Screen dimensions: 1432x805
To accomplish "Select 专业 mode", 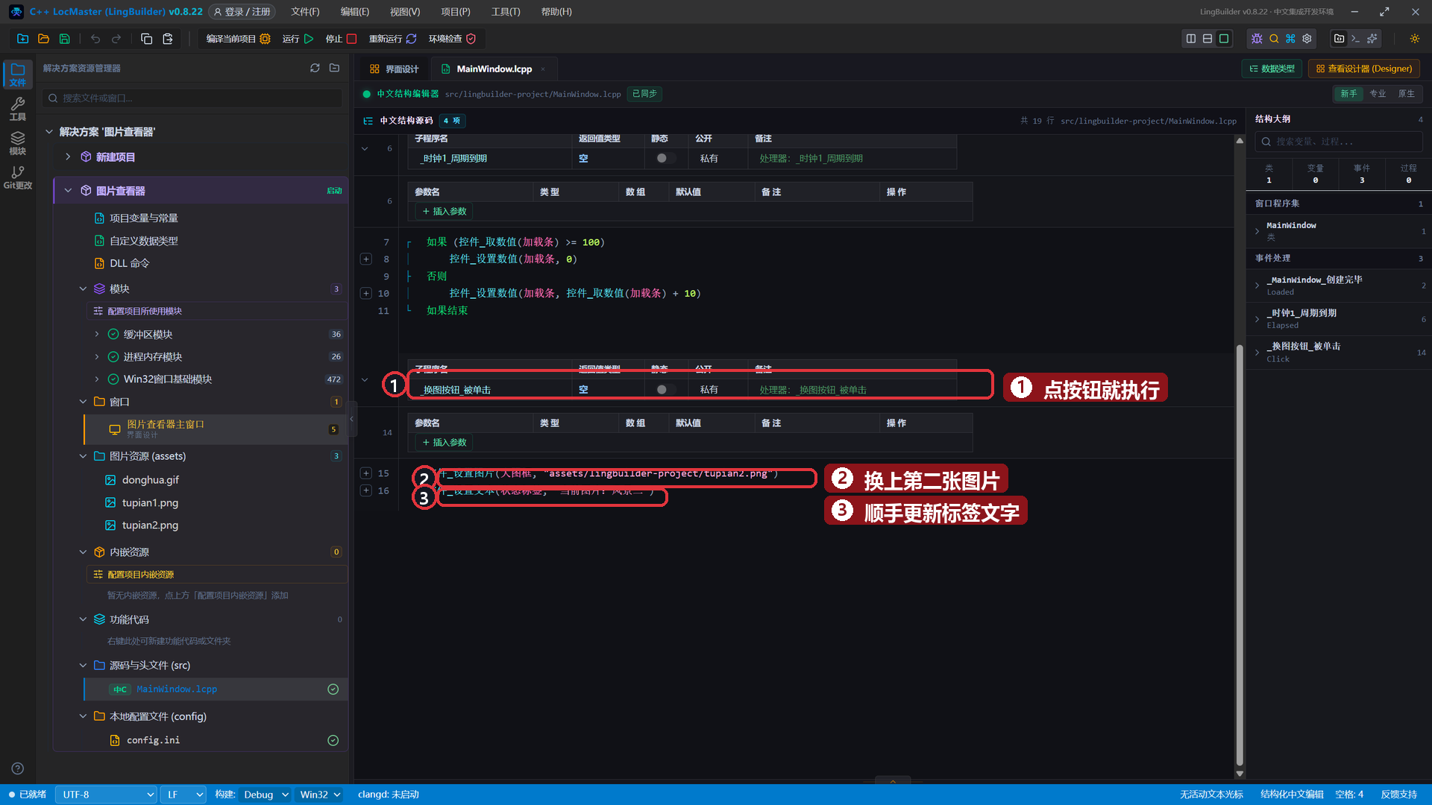I will (x=1378, y=94).
